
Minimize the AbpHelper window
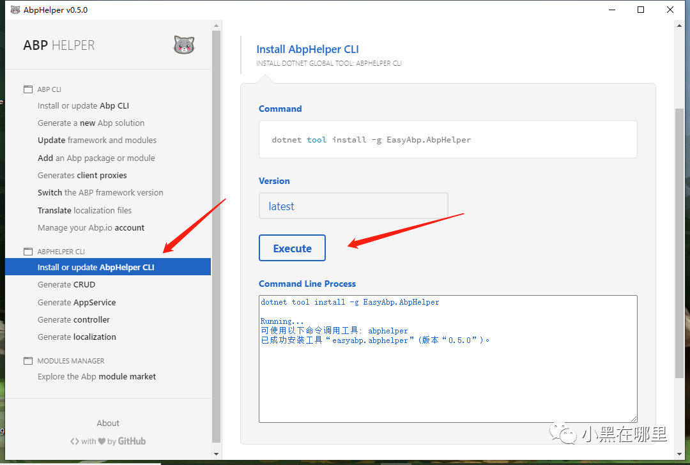(x=611, y=10)
